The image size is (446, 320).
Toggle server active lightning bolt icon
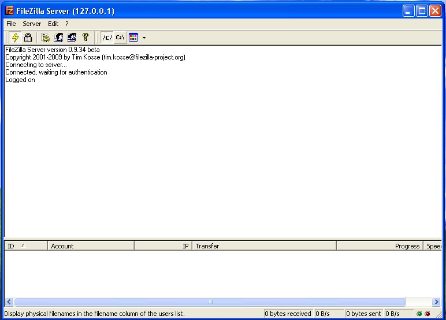[16, 38]
